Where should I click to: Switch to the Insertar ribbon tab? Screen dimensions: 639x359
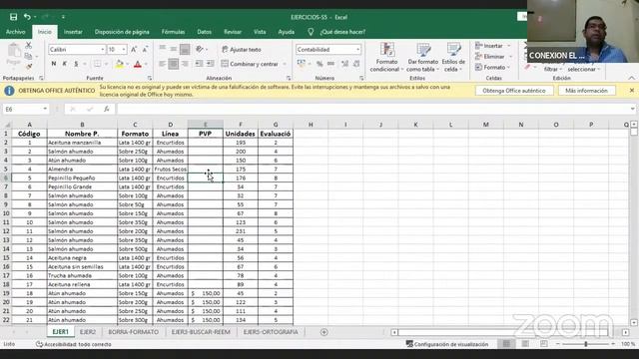(x=73, y=32)
